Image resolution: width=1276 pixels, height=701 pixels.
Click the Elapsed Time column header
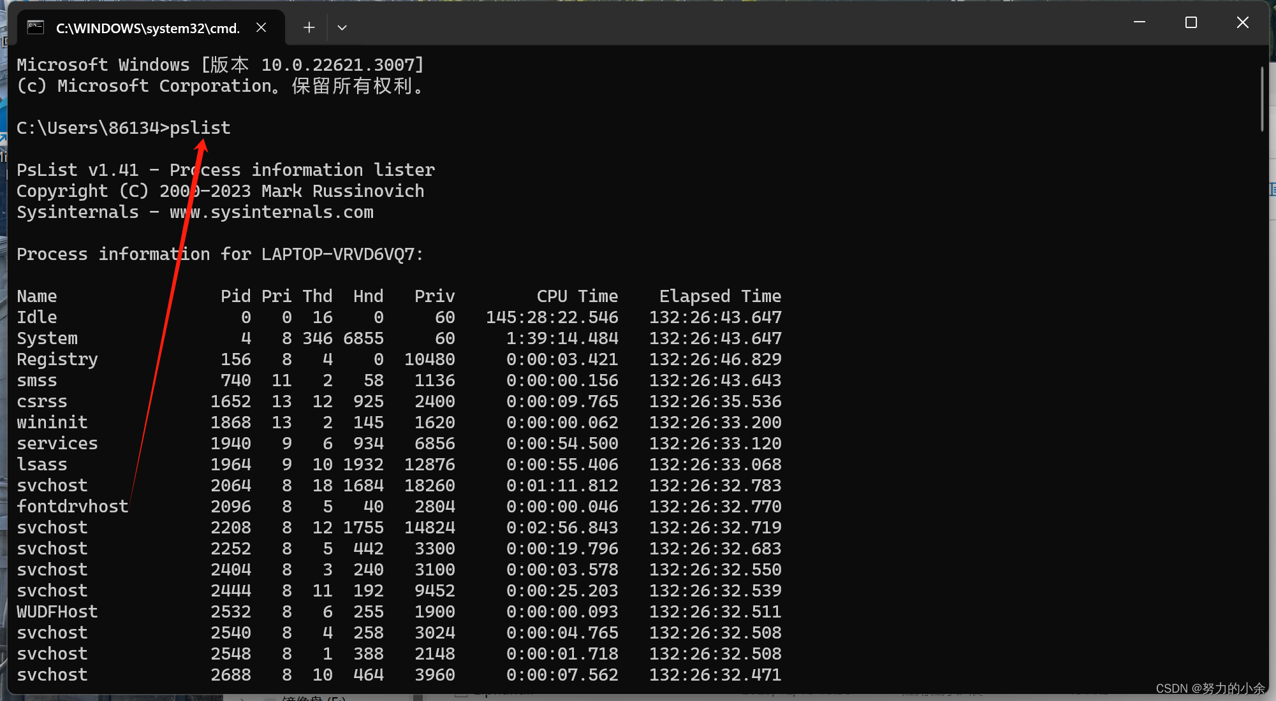(720, 296)
